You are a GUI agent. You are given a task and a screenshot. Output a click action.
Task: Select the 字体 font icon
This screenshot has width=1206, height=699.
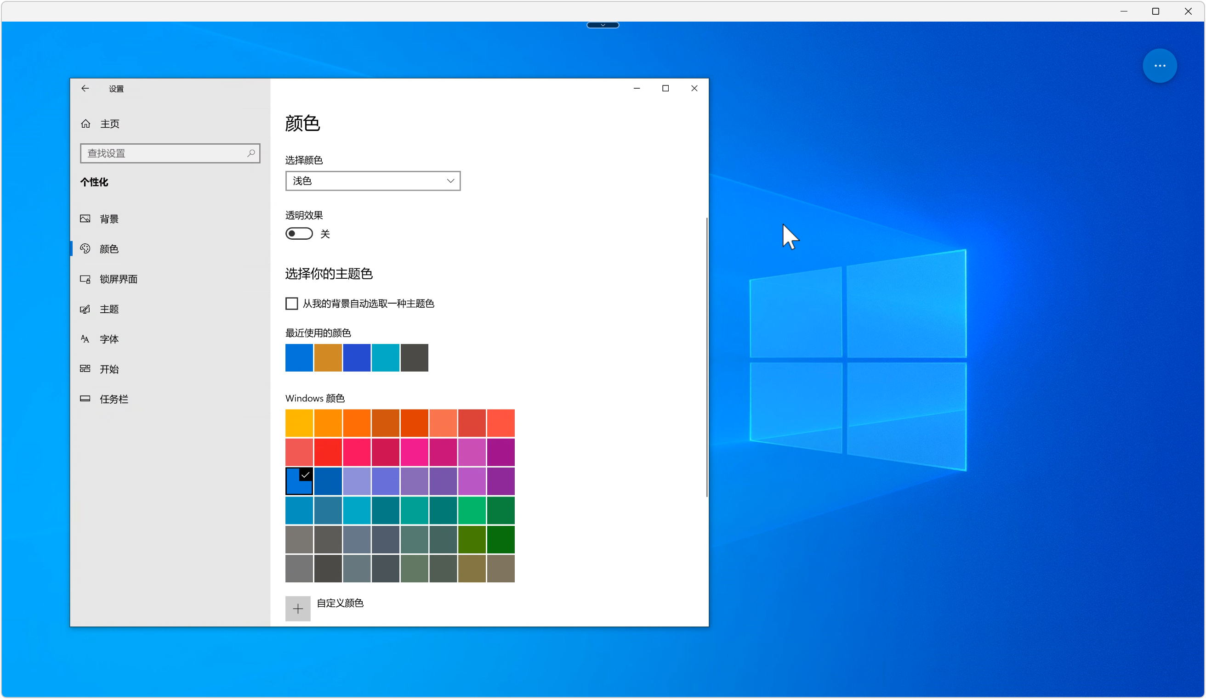pyautogui.click(x=85, y=339)
